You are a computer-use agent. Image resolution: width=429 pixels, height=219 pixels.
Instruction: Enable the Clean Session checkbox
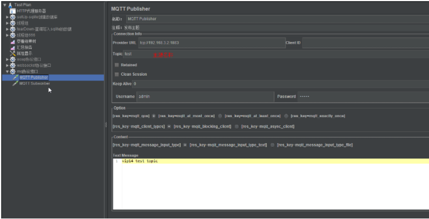coord(117,75)
